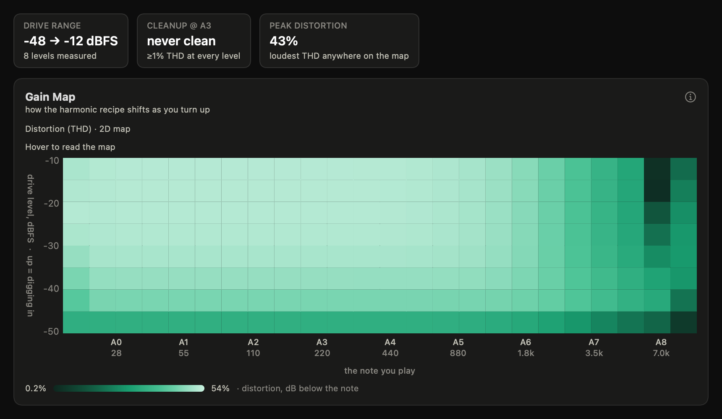The image size is (722, 419).
Task: Click the 54% legend maximum label
Action: point(220,388)
